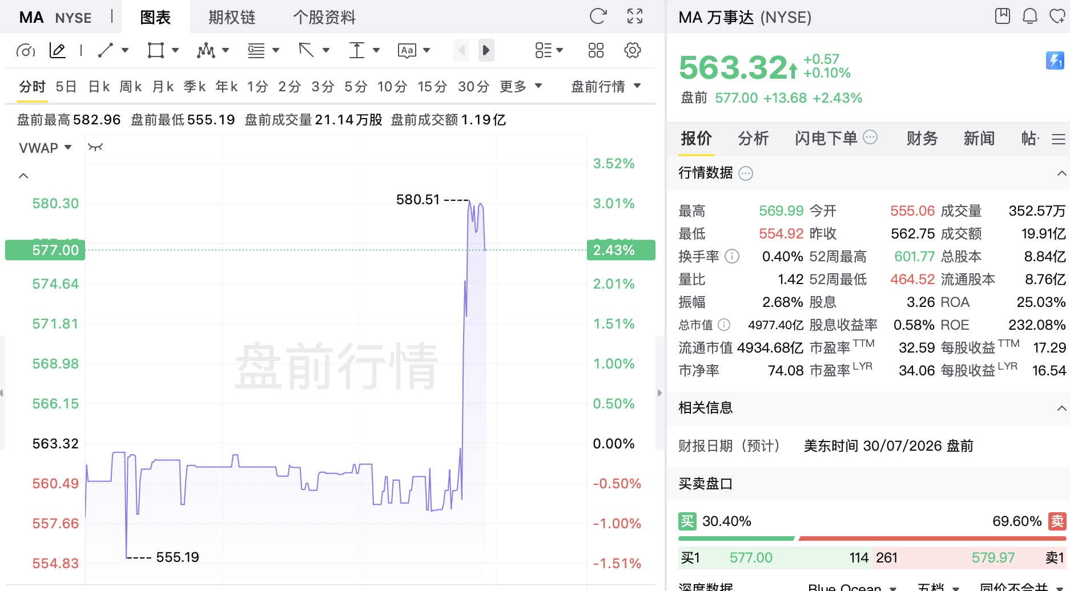1070x591 pixels.
Task: Open the wave pattern tool dropdown arrow
Action: (x=226, y=50)
